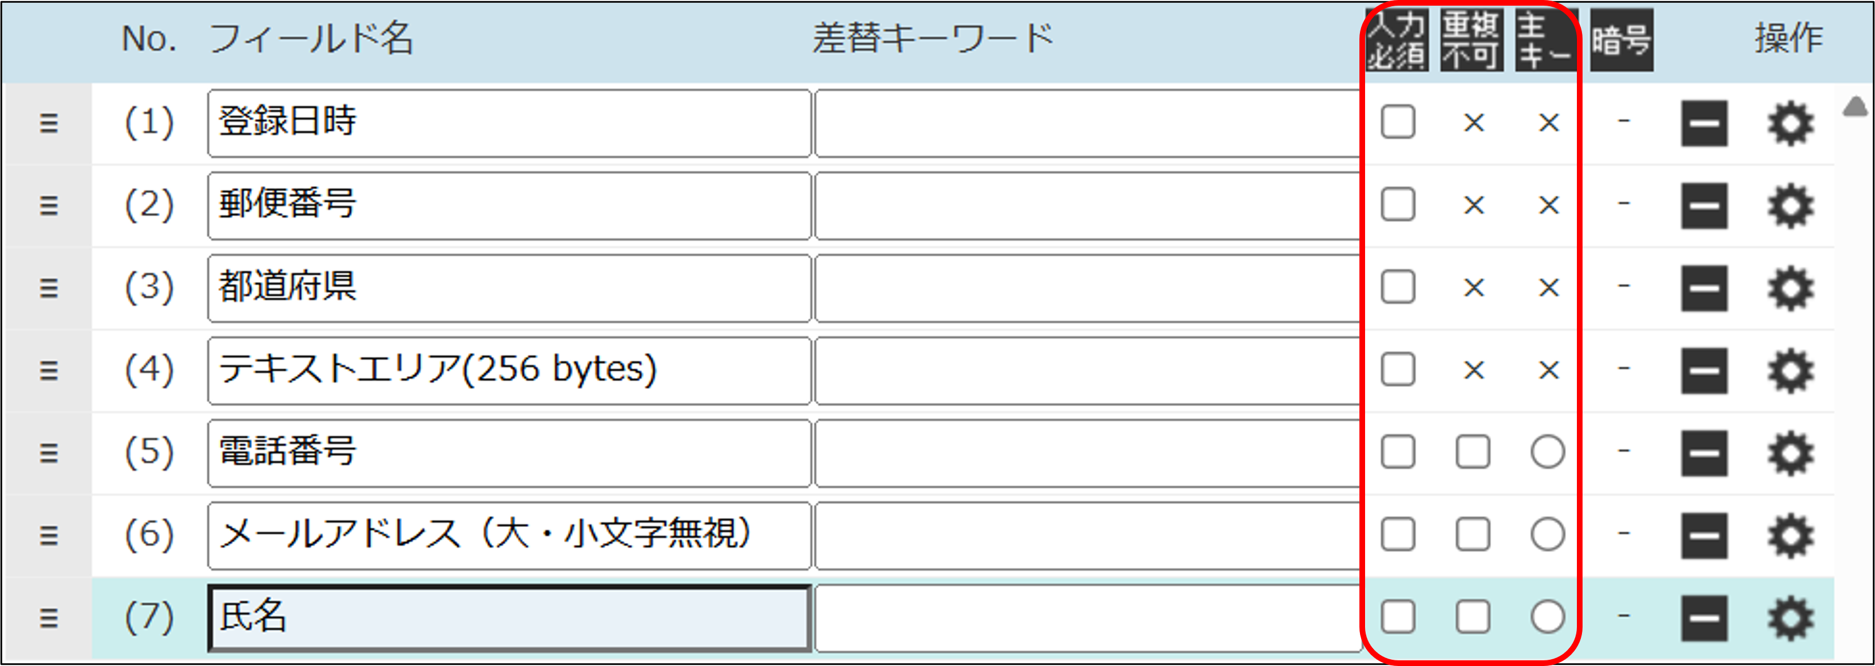This screenshot has height=666, width=1875.
Task: Click the 主キー column header
Action: (1545, 40)
